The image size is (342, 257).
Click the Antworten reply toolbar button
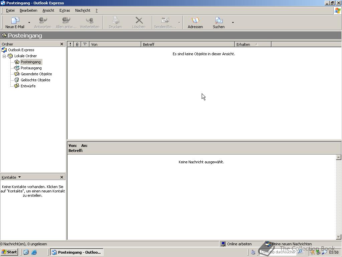[43, 22]
